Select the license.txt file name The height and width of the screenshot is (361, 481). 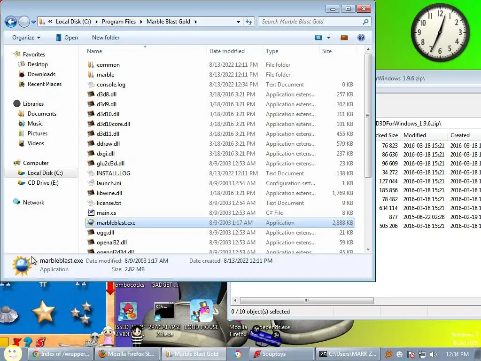point(109,203)
